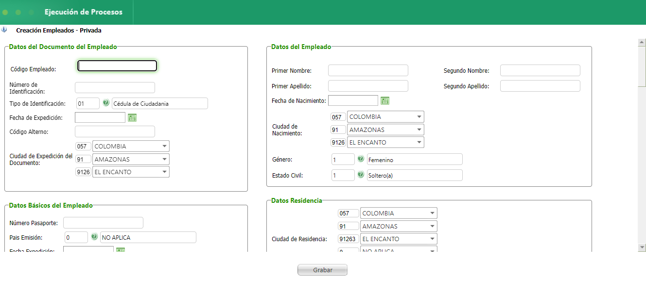Click the scrollbar up arrow

642,42
